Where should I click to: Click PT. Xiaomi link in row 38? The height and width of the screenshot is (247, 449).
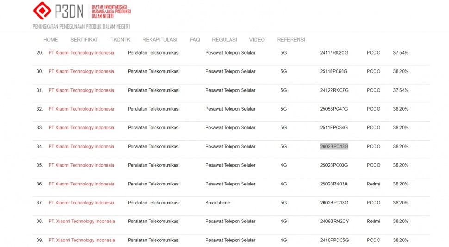[81, 222]
